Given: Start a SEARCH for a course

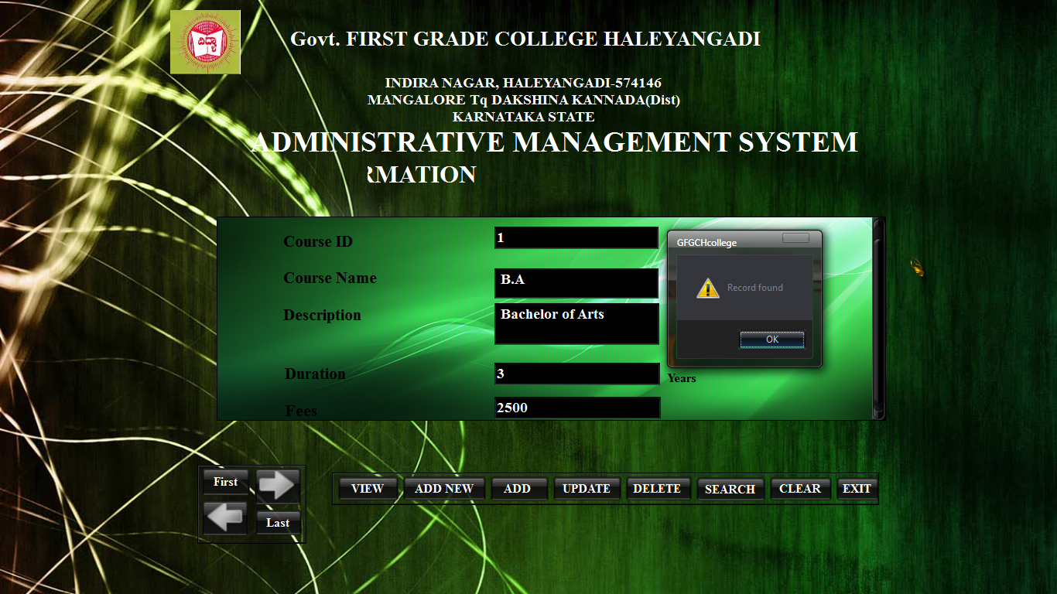Looking at the screenshot, I should coord(730,488).
